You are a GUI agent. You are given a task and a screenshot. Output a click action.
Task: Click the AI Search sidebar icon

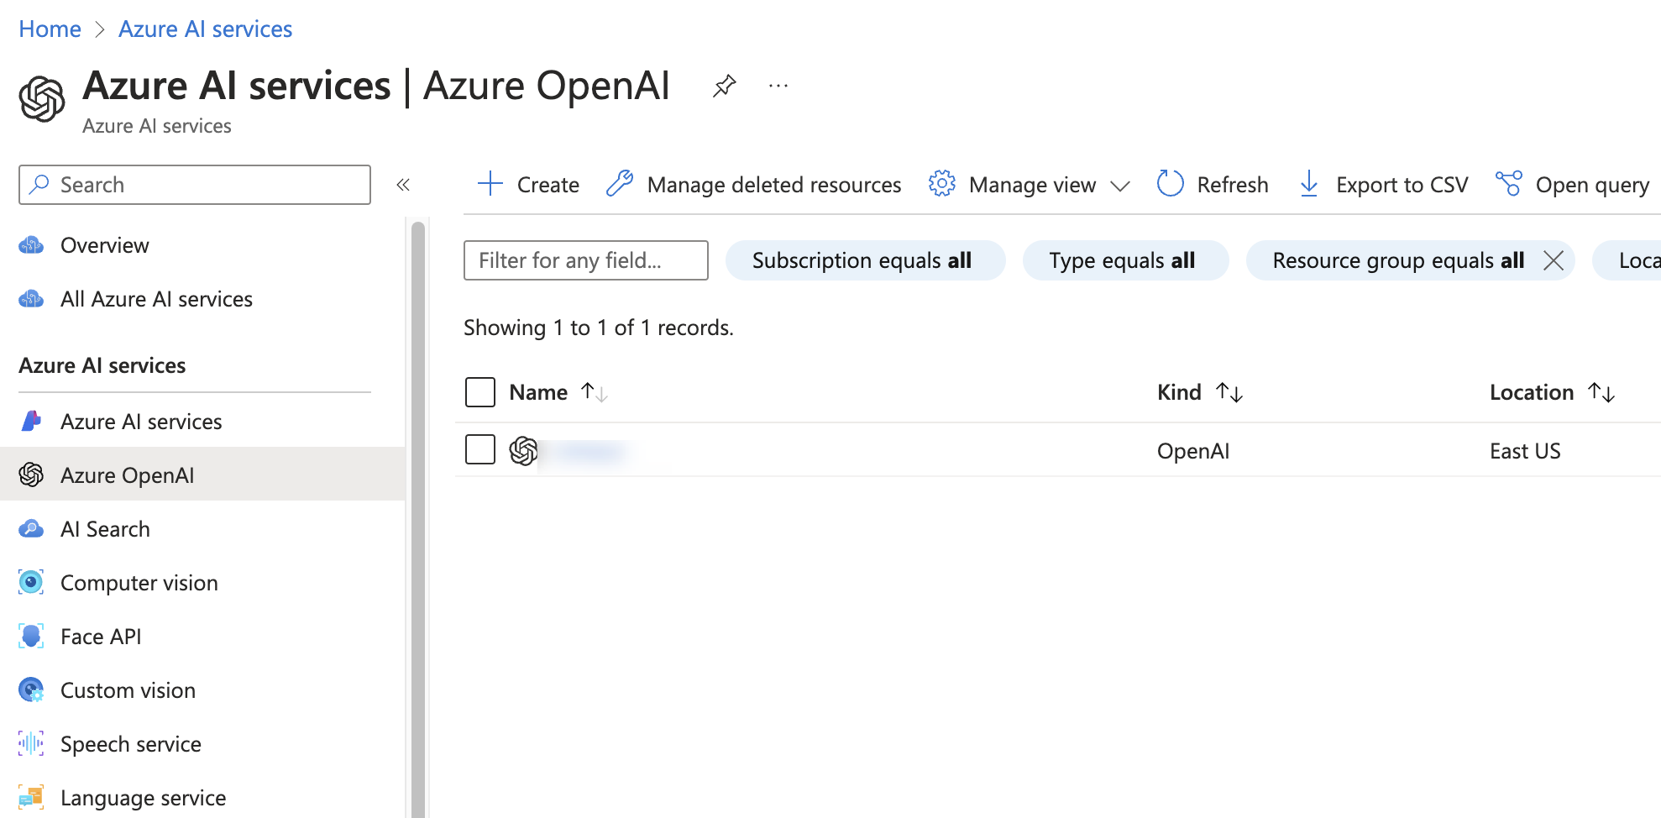pos(31,529)
